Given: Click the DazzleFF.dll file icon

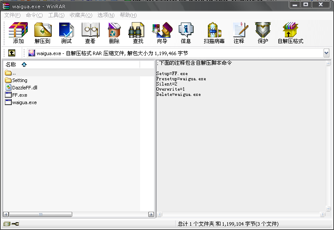Looking at the screenshot, I should tap(8, 87).
